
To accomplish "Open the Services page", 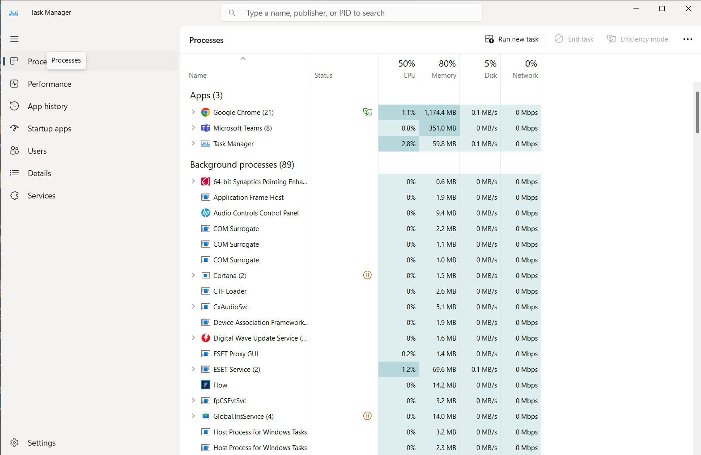I will [90, 195].
